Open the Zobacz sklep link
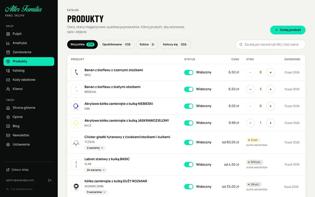Image resolution: width=315 pixels, height=197 pixels. click(17, 170)
